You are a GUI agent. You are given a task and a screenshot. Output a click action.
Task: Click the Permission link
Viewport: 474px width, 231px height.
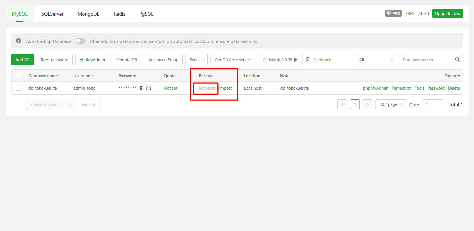pyautogui.click(x=401, y=88)
